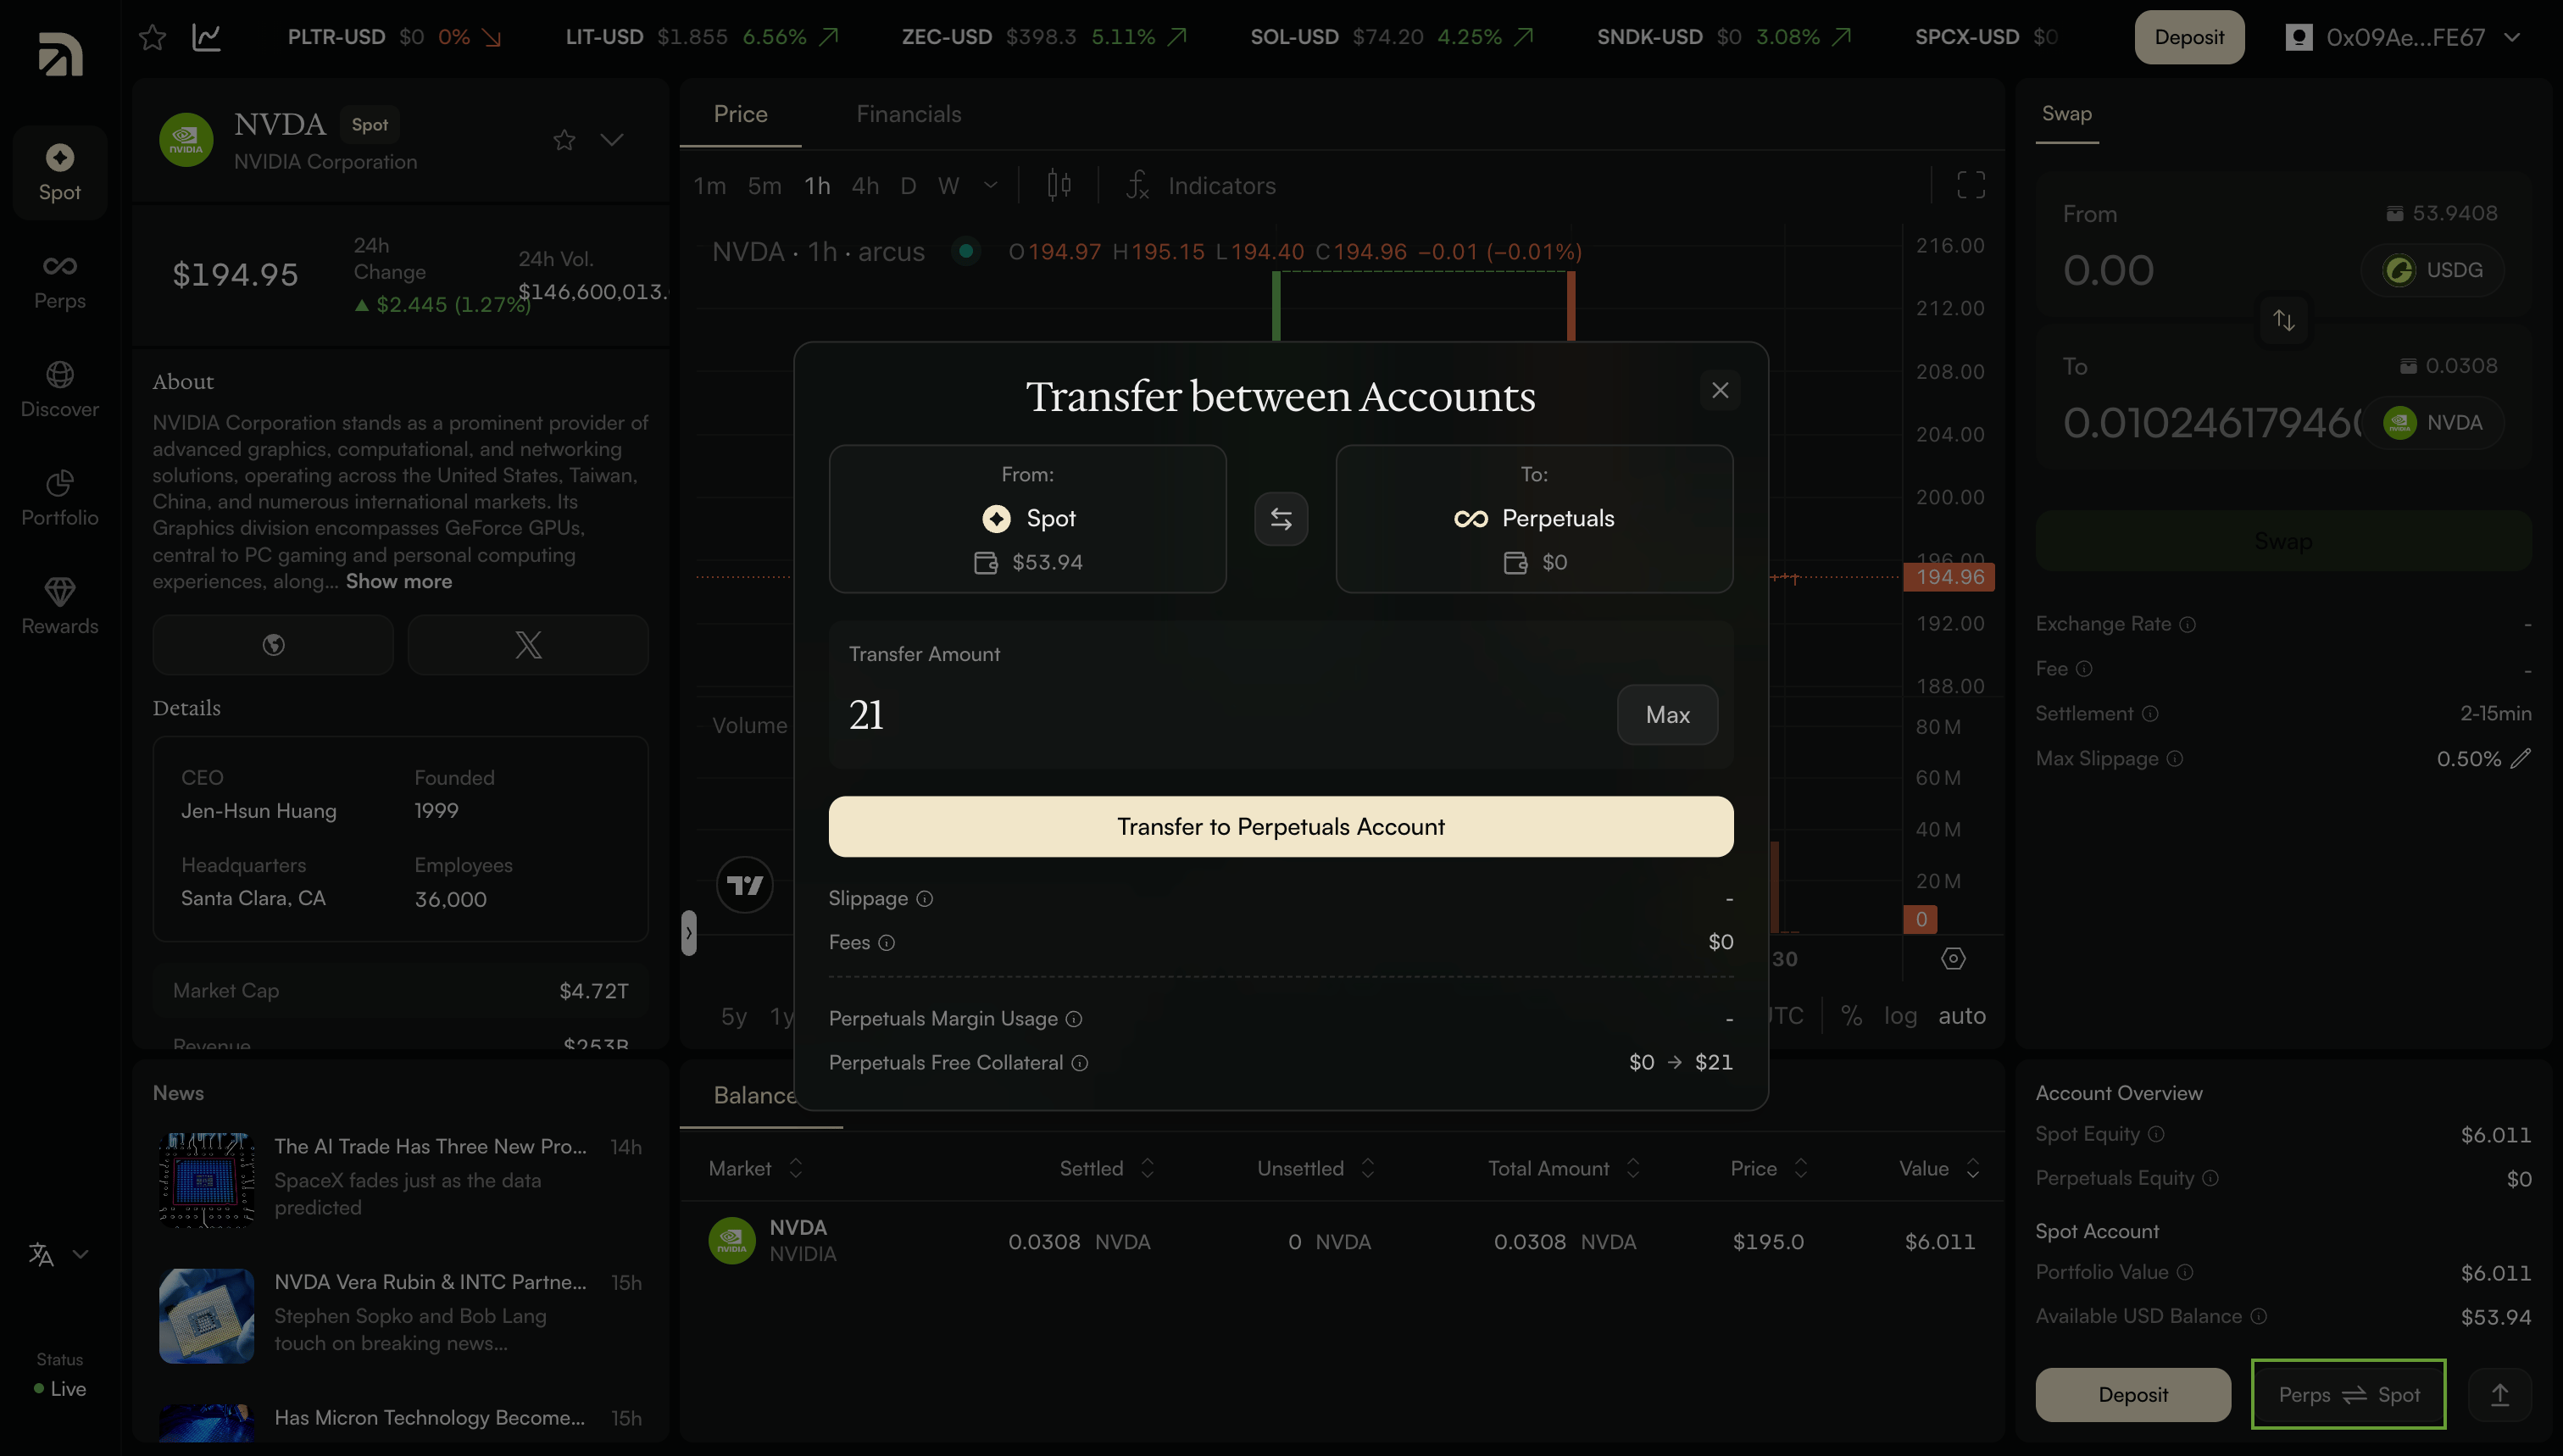Close the Transfer between Accounts dialog
The image size is (2563, 1456).
point(1720,390)
